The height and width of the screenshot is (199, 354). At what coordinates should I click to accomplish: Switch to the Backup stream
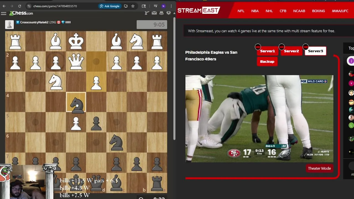pyautogui.click(x=267, y=62)
